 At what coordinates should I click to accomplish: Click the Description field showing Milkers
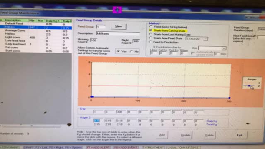[118, 34]
